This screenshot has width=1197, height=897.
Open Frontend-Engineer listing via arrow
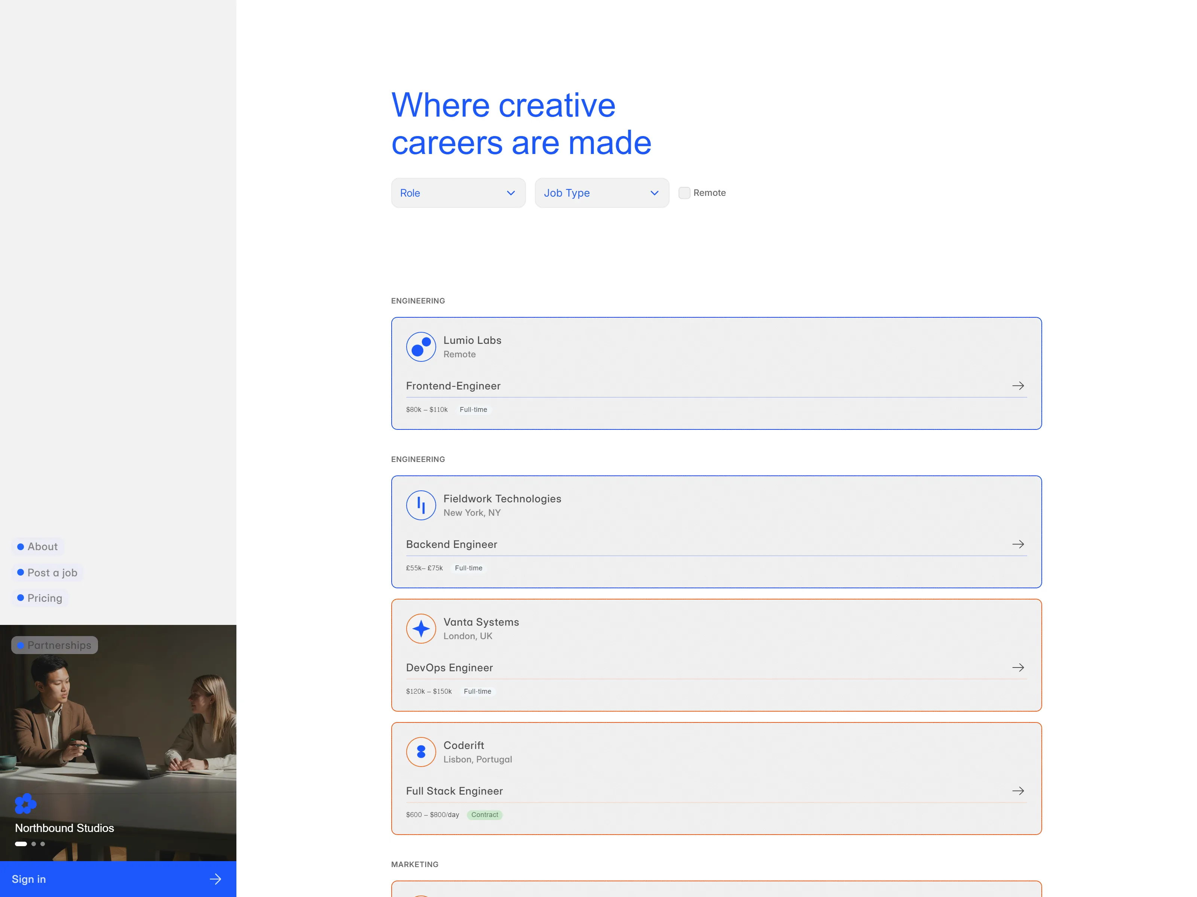[x=1018, y=385]
